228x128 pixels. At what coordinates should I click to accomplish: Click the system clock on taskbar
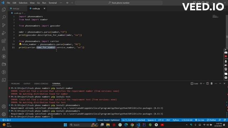coord(219,125)
